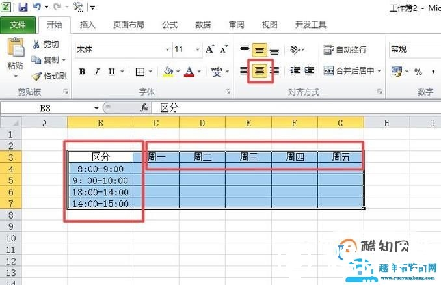Toggle align text right

[274, 70]
